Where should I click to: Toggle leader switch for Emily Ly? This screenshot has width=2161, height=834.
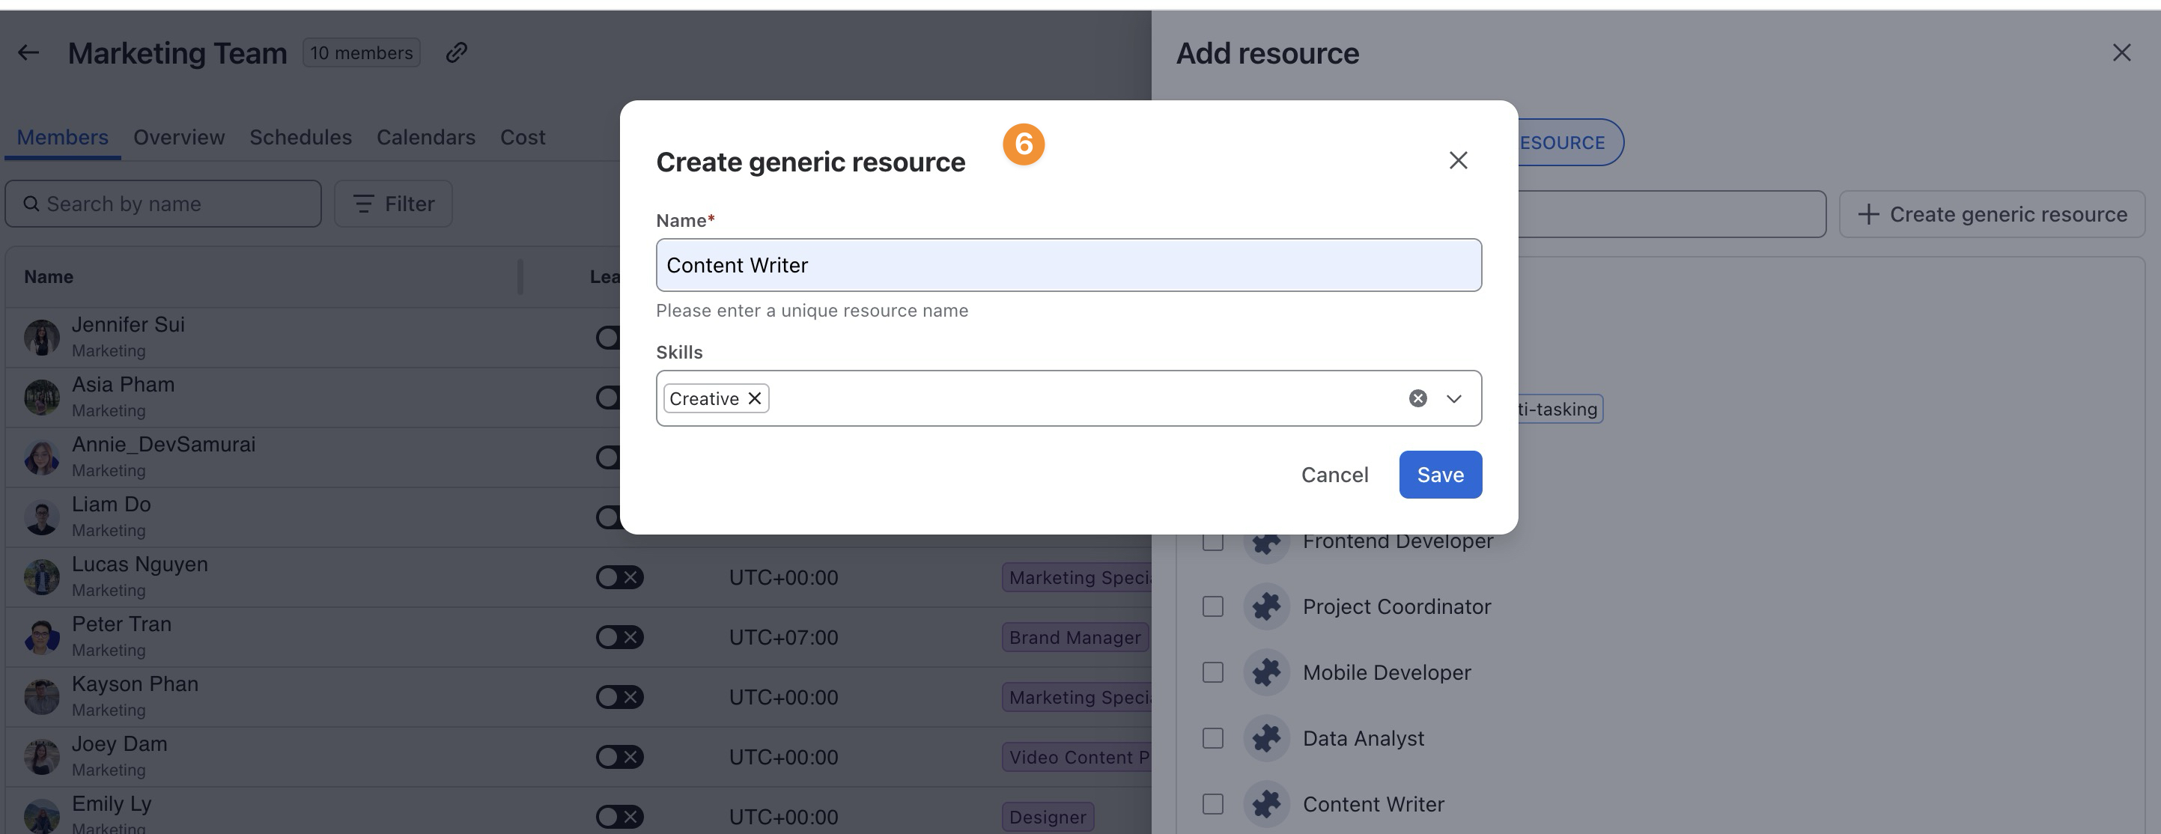620,818
